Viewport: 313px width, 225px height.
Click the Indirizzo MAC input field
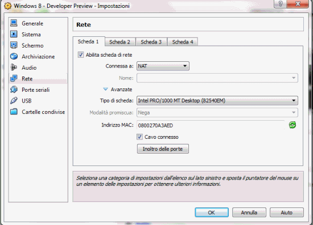point(211,125)
